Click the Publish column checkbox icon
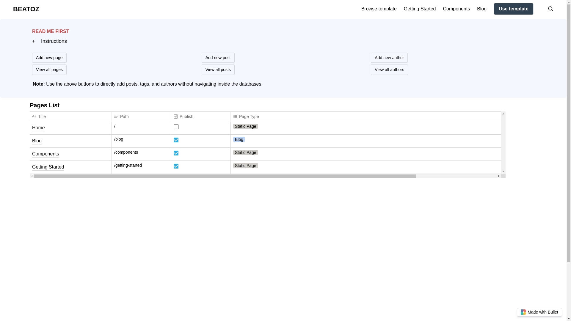Screen dimensions: 571x321 click(x=176, y=117)
